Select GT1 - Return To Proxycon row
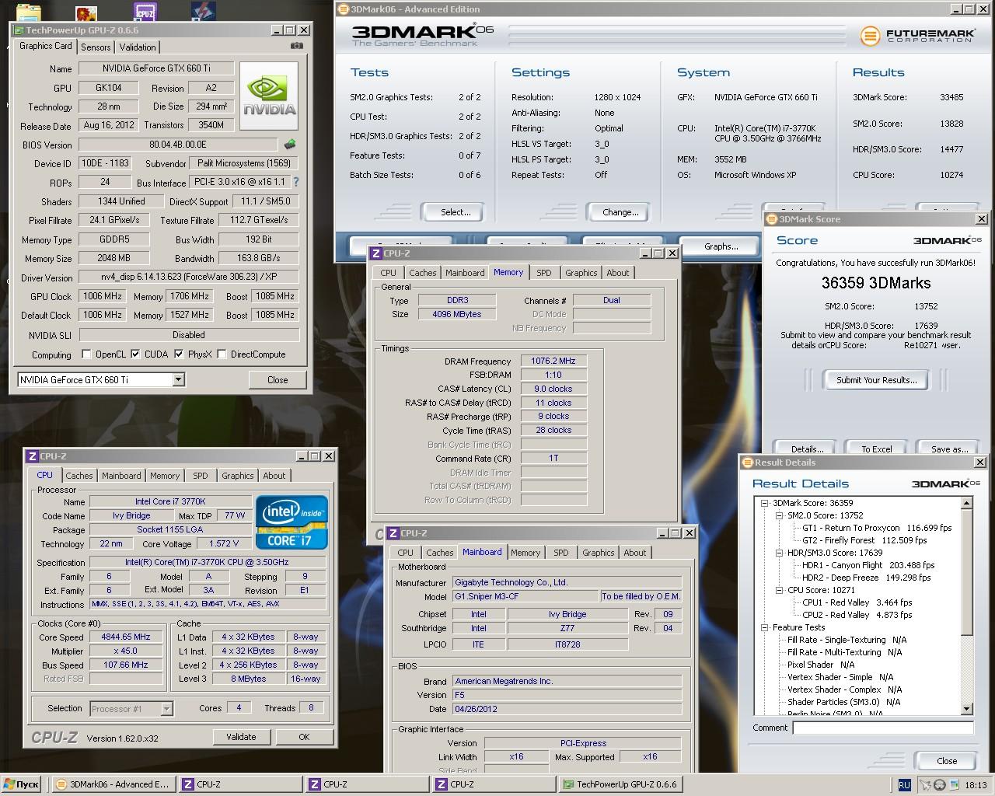The image size is (995, 796). click(877, 528)
